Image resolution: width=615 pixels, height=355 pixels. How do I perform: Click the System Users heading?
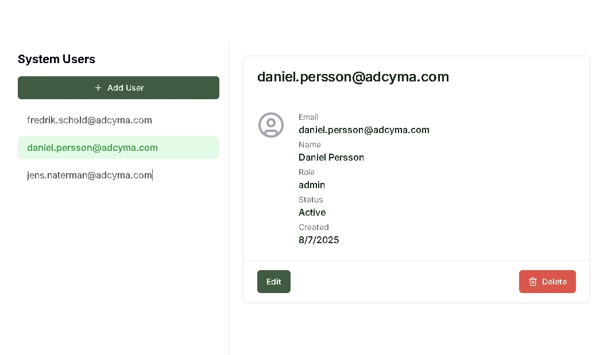point(56,59)
